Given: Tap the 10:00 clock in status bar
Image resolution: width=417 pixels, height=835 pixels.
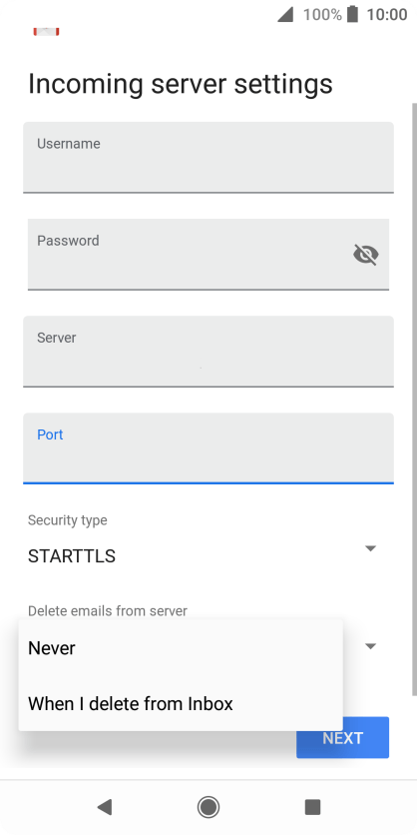Looking at the screenshot, I should tap(387, 14).
